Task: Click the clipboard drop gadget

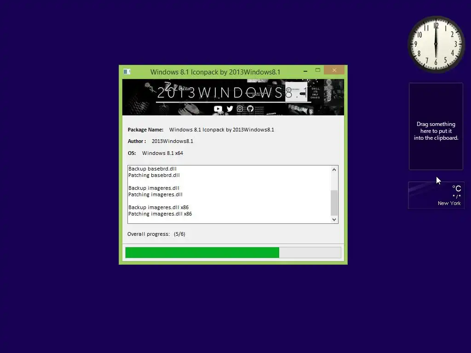Action: click(436, 126)
